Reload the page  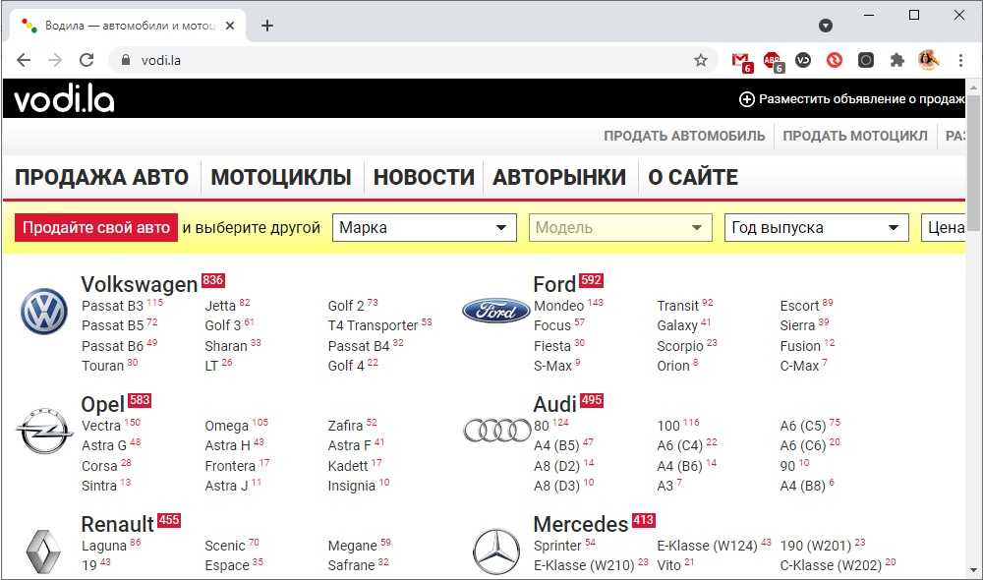coord(87,60)
